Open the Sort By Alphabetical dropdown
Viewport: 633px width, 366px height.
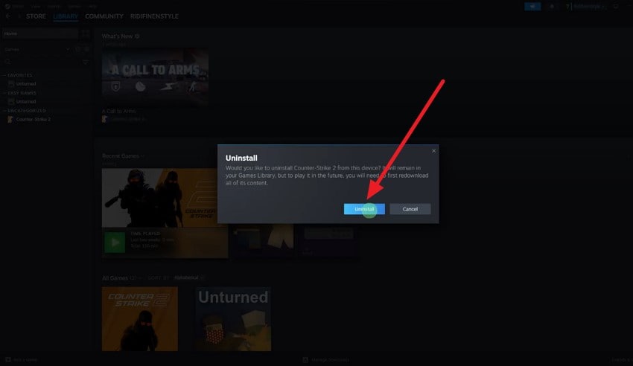pyautogui.click(x=189, y=277)
